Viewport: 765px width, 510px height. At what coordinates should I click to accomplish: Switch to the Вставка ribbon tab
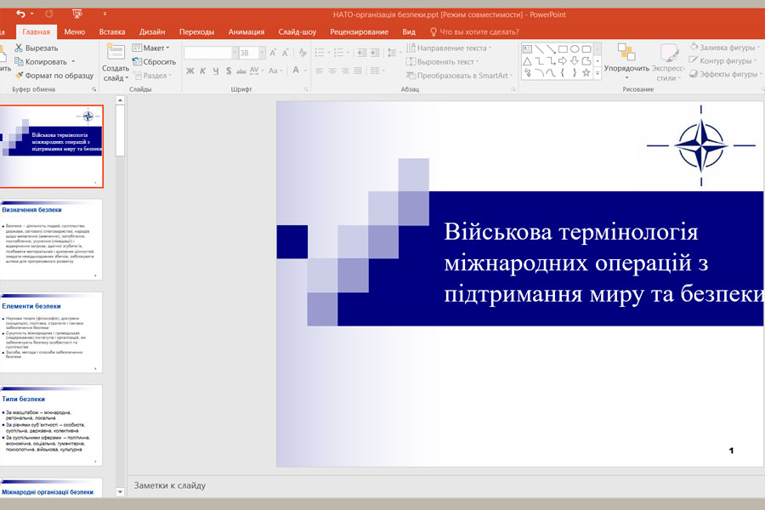coord(112,32)
